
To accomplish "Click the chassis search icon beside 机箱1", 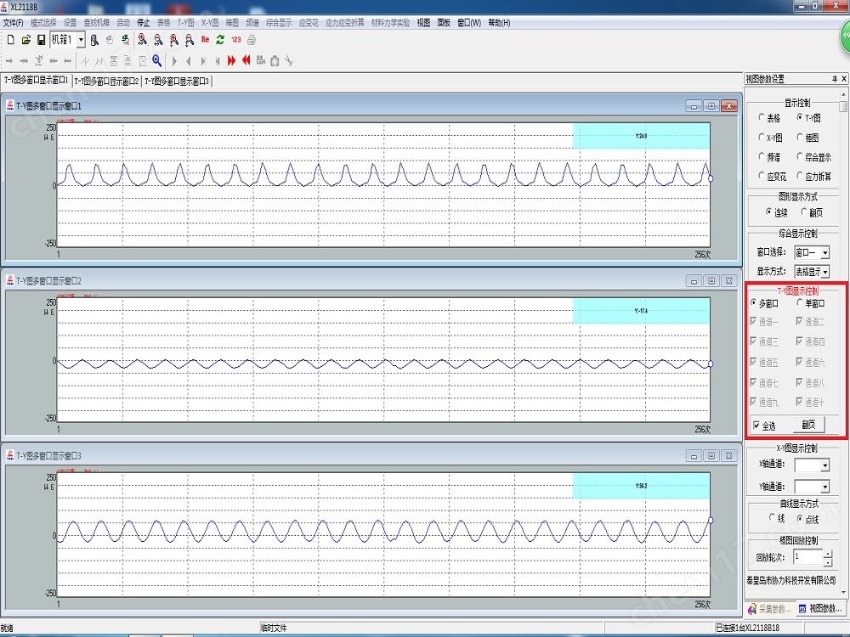I will pyautogui.click(x=94, y=40).
